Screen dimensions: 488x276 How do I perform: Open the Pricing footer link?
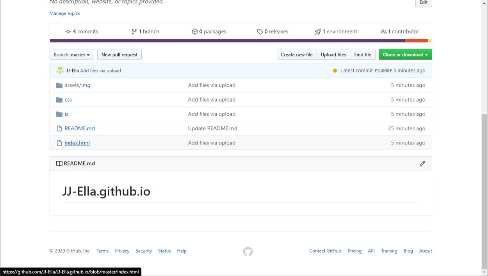click(354, 251)
